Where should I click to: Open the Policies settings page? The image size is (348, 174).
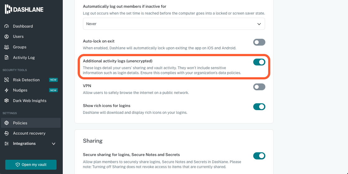click(20, 123)
